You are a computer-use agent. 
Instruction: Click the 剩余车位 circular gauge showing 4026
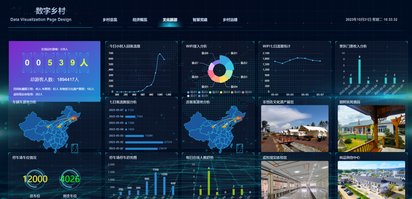coord(70,179)
